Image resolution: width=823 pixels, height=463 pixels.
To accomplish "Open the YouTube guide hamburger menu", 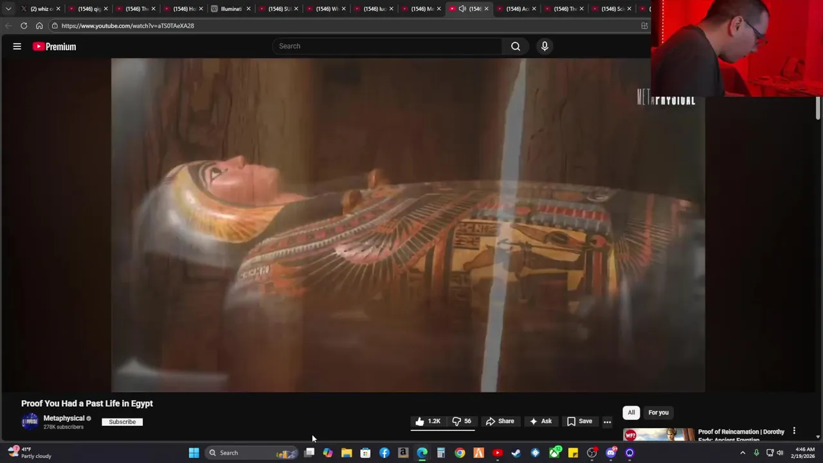I will (x=17, y=46).
